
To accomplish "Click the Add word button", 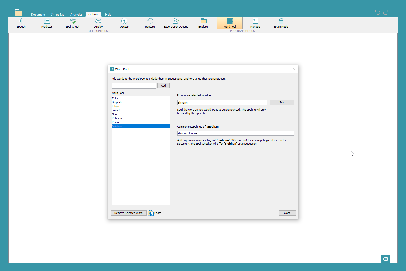I will (163, 86).
